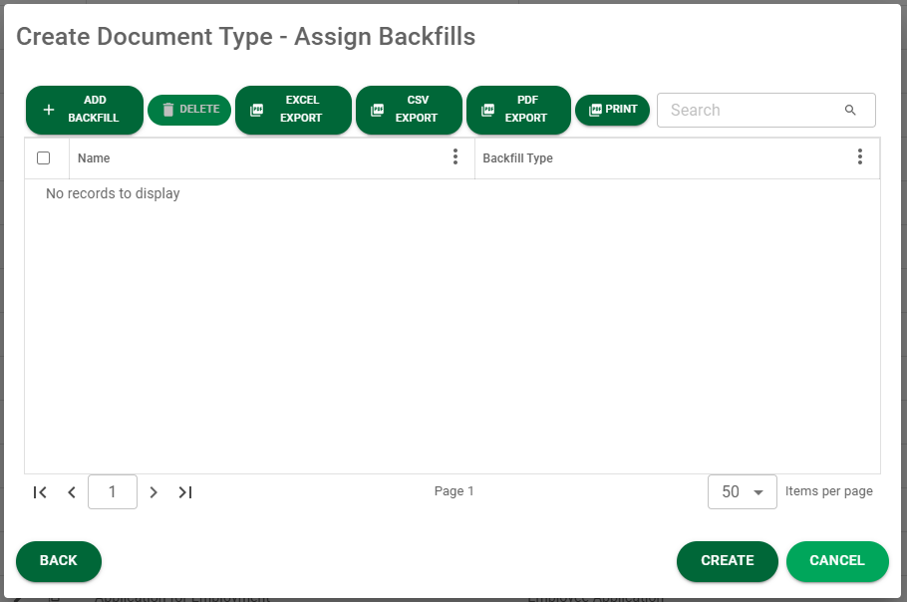This screenshot has height=602, width=907.
Task: Focus the Search input field
Action: point(752,110)
